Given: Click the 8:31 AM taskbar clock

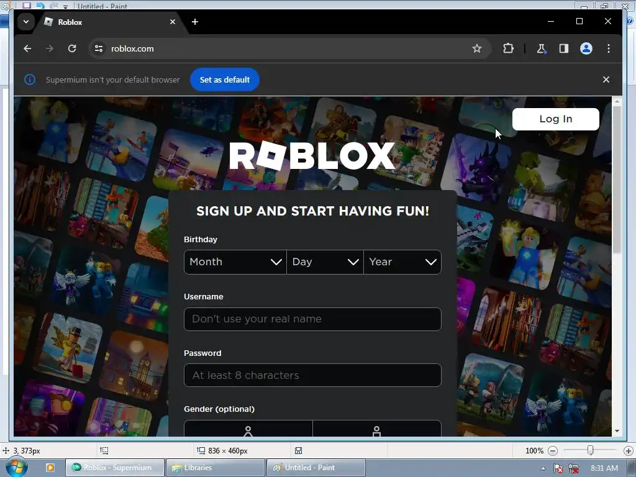Looking at the screenshot, I should [x=604, y=468].
